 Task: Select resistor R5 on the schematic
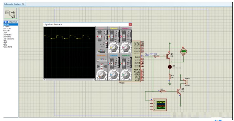click(162, 91)
